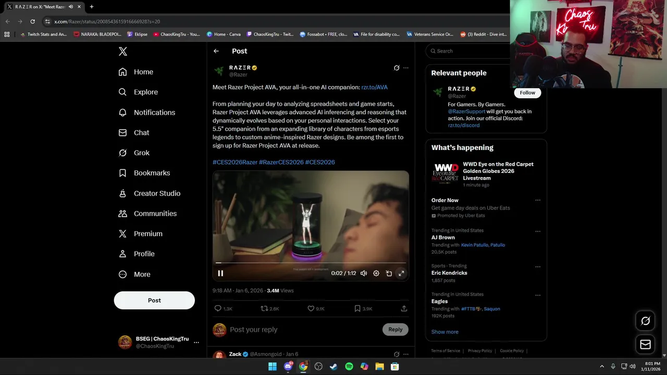Like the Razer post 9.1K

[x=316, y=309]
